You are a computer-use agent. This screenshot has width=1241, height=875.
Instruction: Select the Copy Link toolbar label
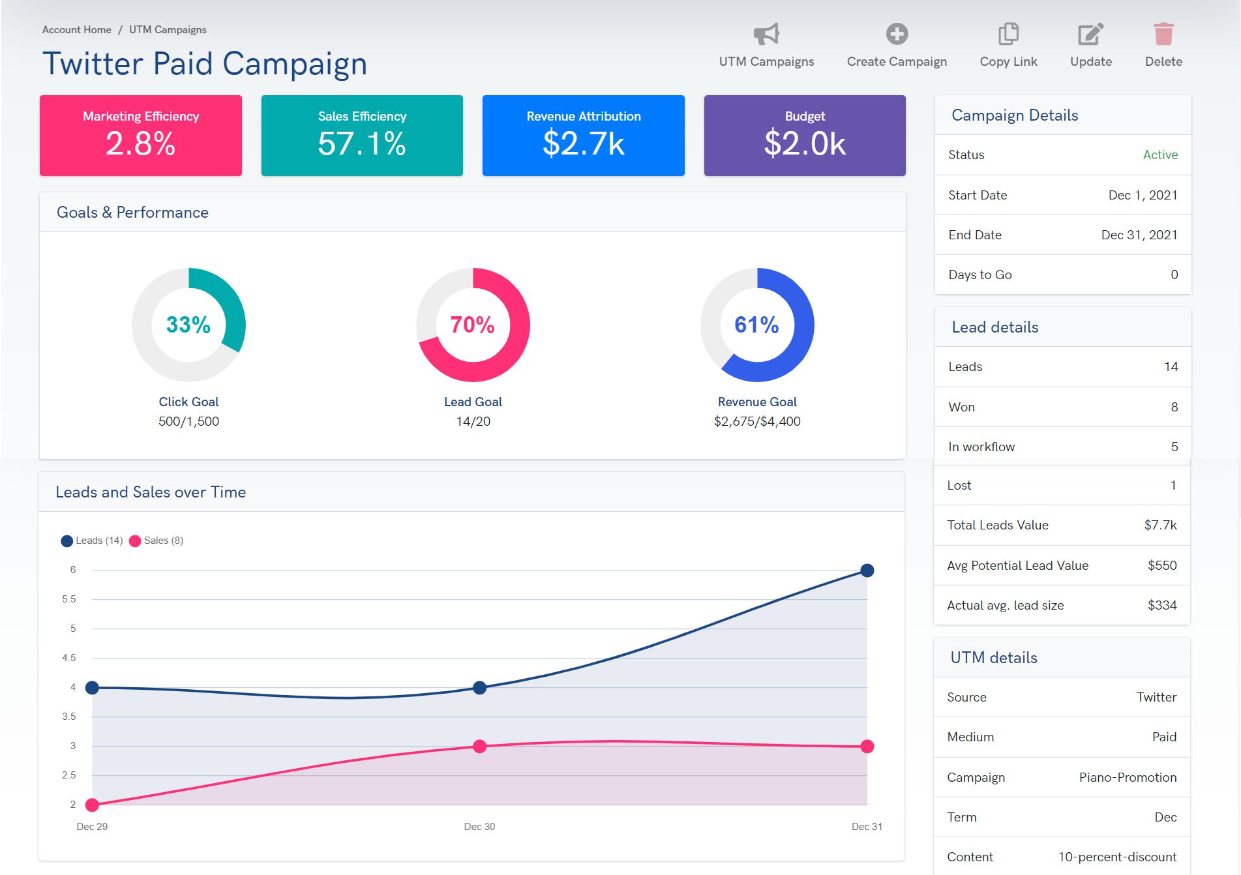1008,61
